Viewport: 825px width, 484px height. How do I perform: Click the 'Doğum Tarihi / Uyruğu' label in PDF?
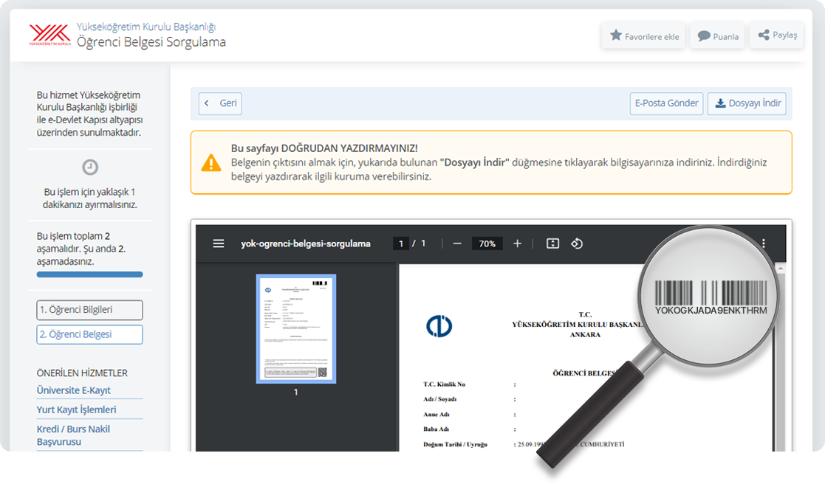(x=455, y=444)
